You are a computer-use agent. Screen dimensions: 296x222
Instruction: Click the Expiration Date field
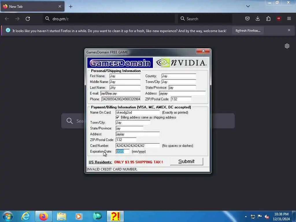(123, 151)
